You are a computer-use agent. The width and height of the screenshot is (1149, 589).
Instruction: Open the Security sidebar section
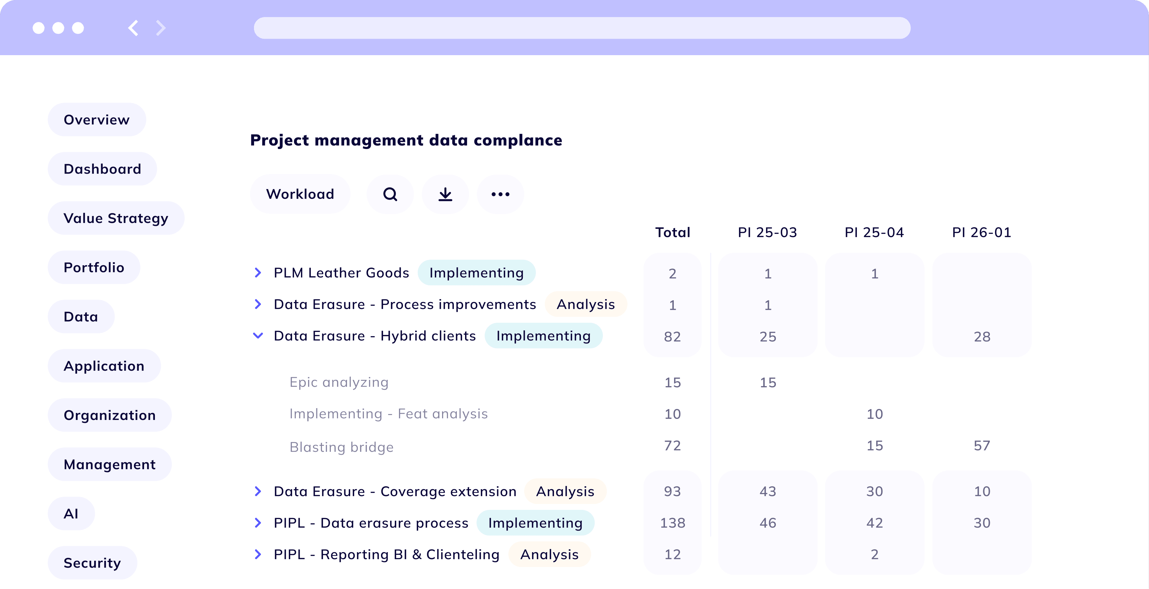[x=92, y=563]
